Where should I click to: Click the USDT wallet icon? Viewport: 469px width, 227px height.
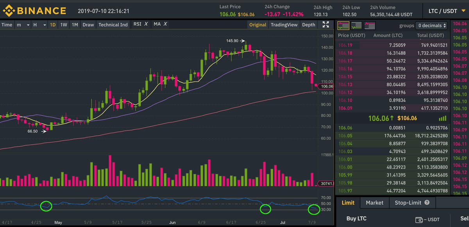point(418,220)
